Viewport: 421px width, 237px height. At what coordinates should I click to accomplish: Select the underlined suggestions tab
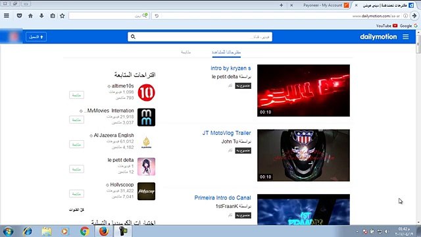(226, 52)
